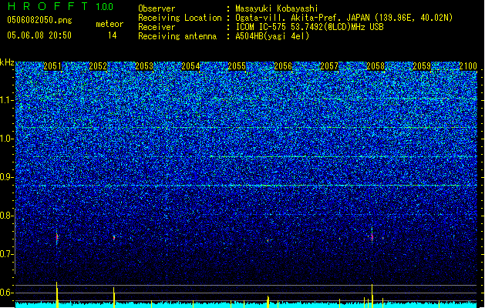Click the 2057 time marker
Image resolution: width=485 pixels, height=308 pixels.
pos(329,66)
